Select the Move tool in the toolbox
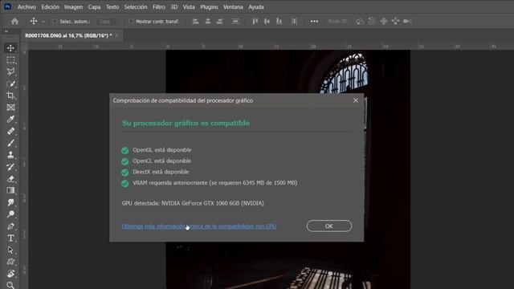 10,48
